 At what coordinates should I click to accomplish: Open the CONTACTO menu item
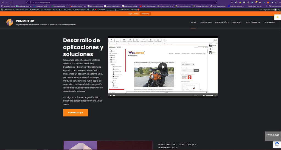[x=236, y=22]
